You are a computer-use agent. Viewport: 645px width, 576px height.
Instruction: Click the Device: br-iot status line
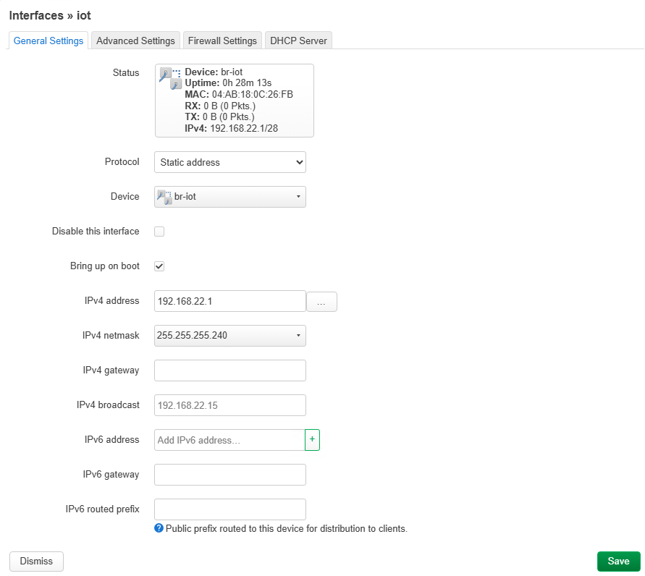tap(214, 72)
